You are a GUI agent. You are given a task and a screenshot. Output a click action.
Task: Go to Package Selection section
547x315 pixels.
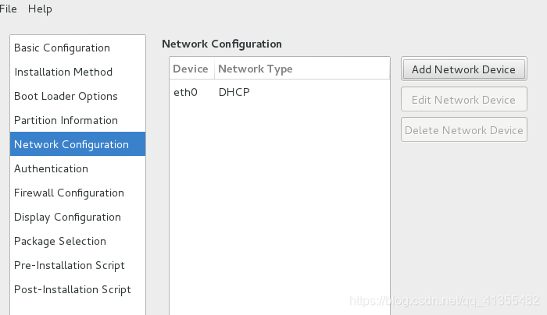coord(78,241)
